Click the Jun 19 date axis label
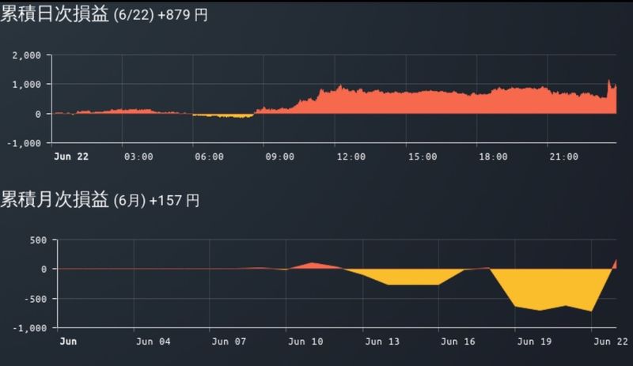 534,342
